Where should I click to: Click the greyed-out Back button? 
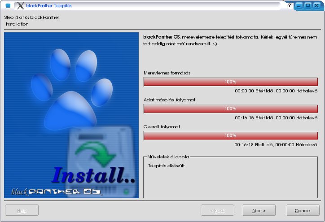pyautogui.click(x=217, y=210)
